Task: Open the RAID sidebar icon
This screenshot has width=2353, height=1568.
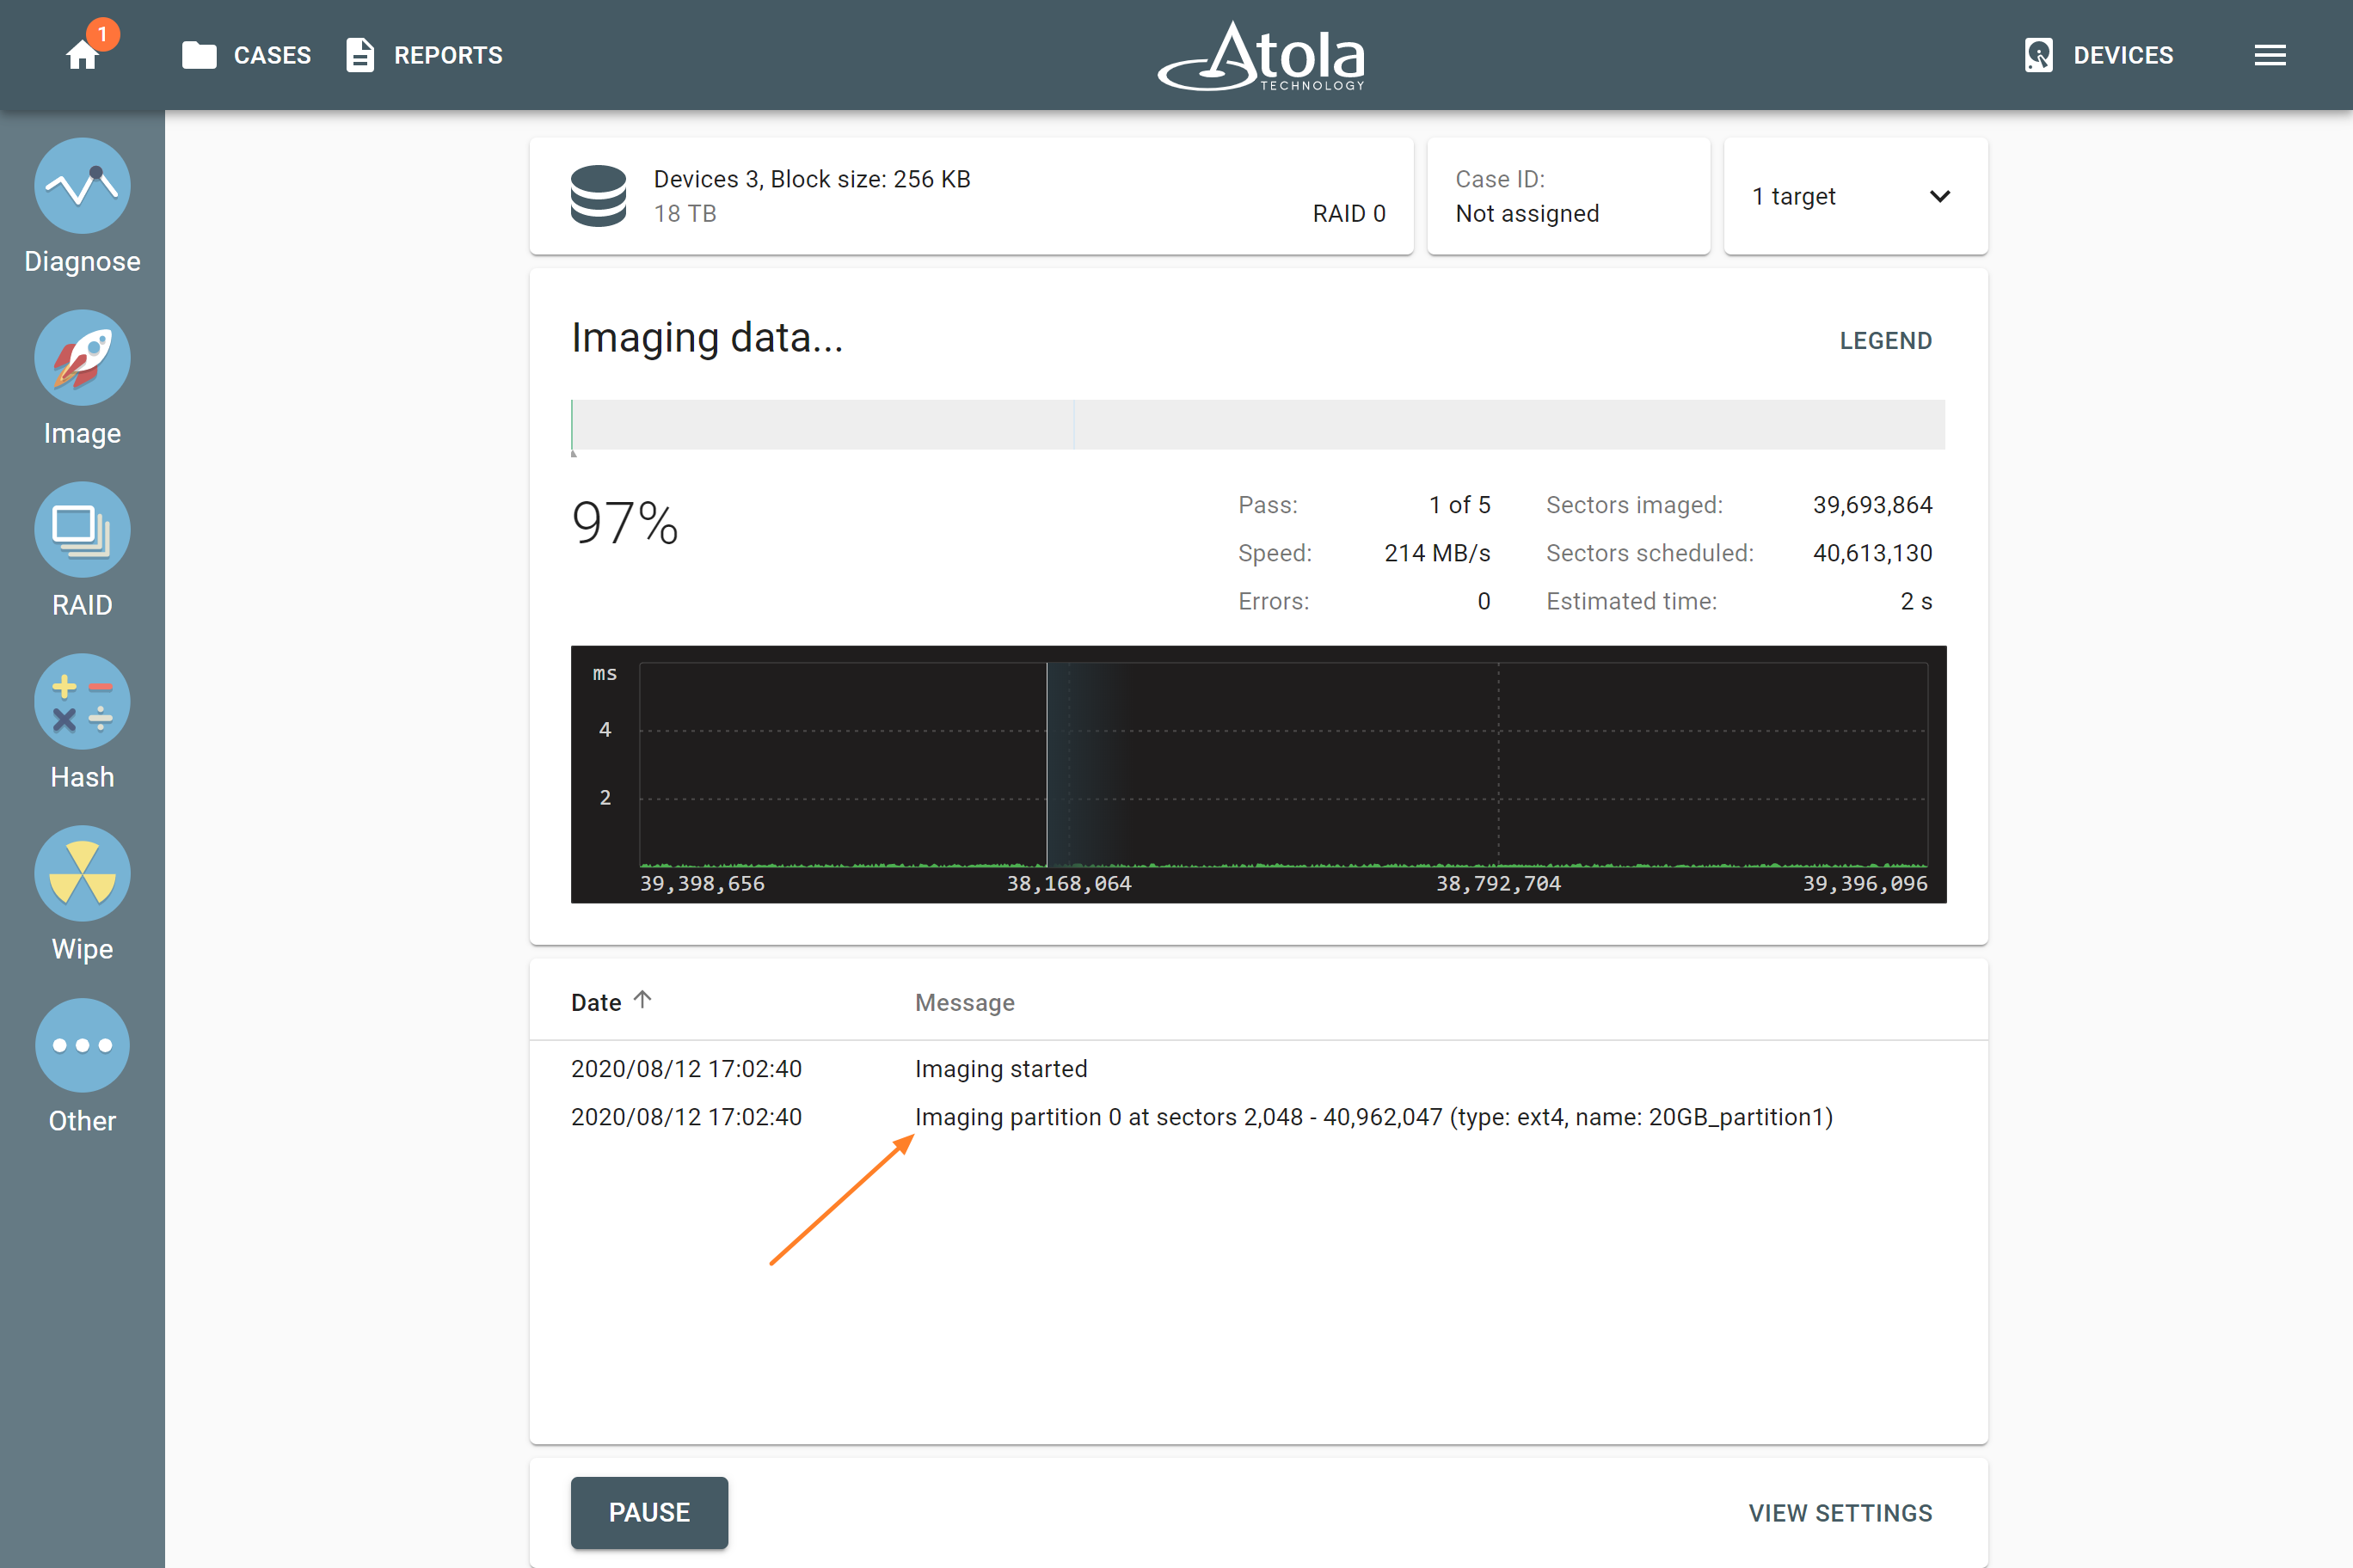Action: (82, 530)
